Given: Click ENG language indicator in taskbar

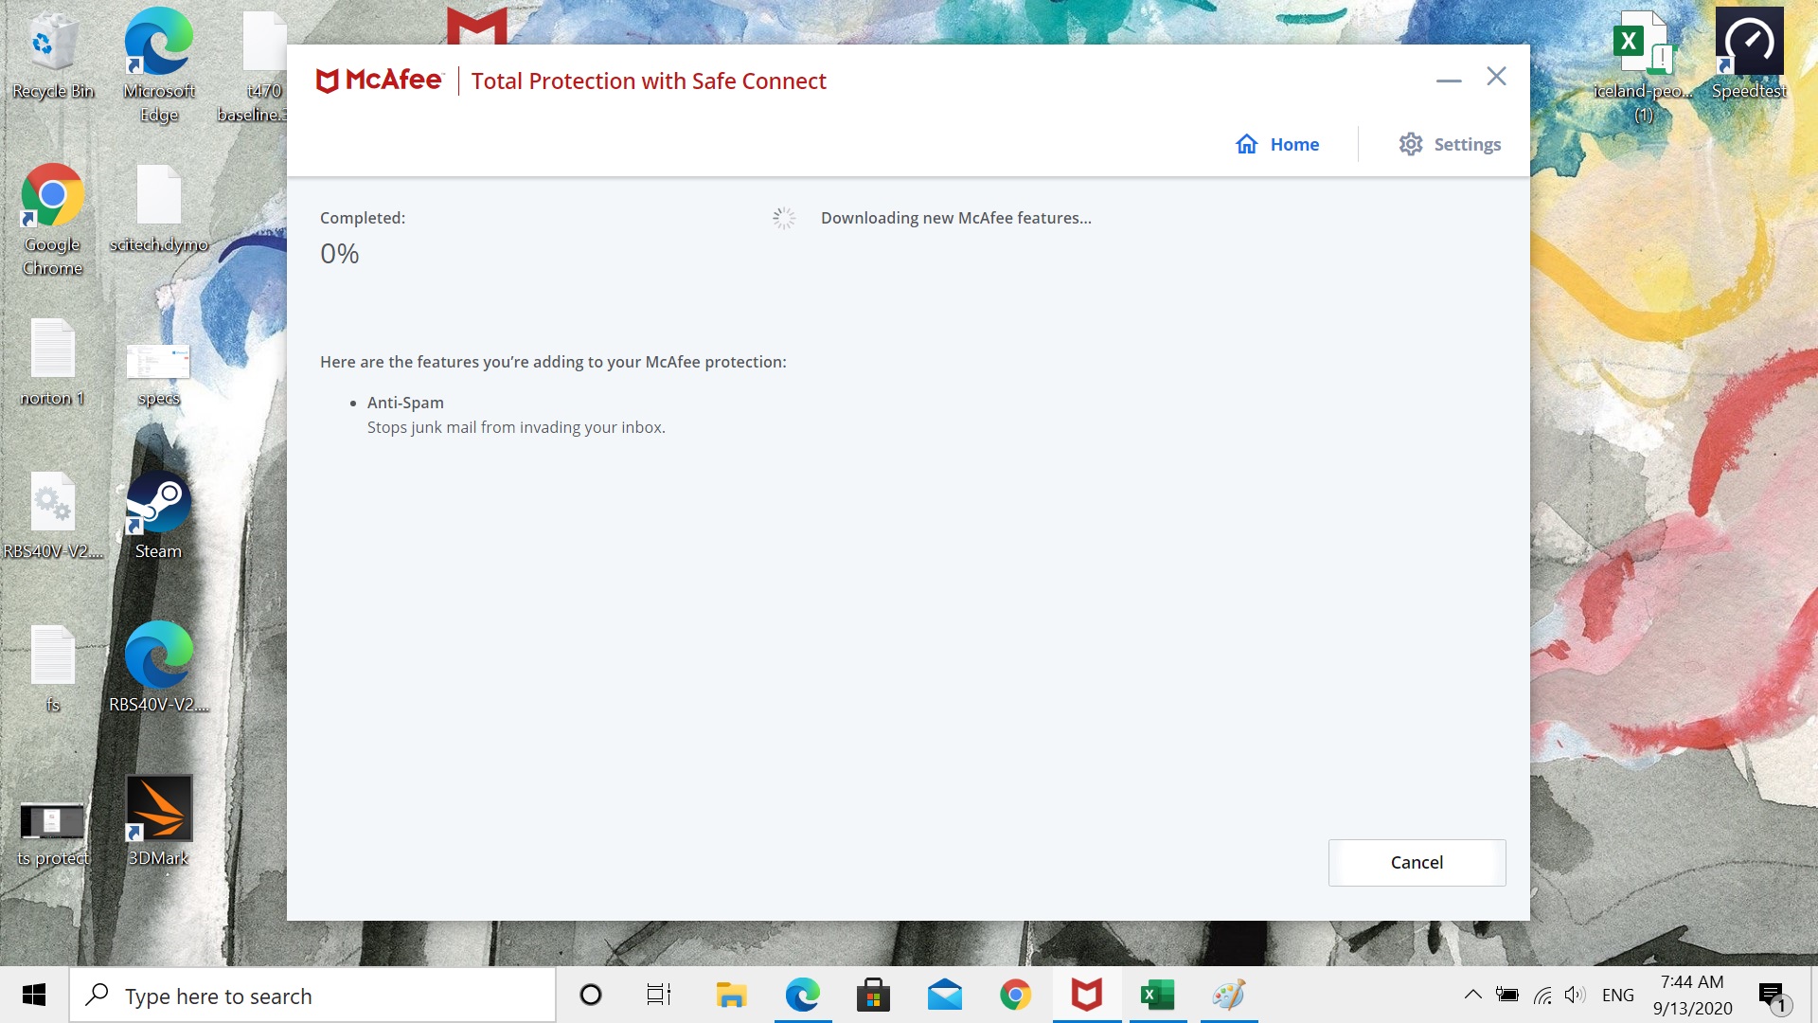Looking at the screenshot, I should click(1621, 995).
